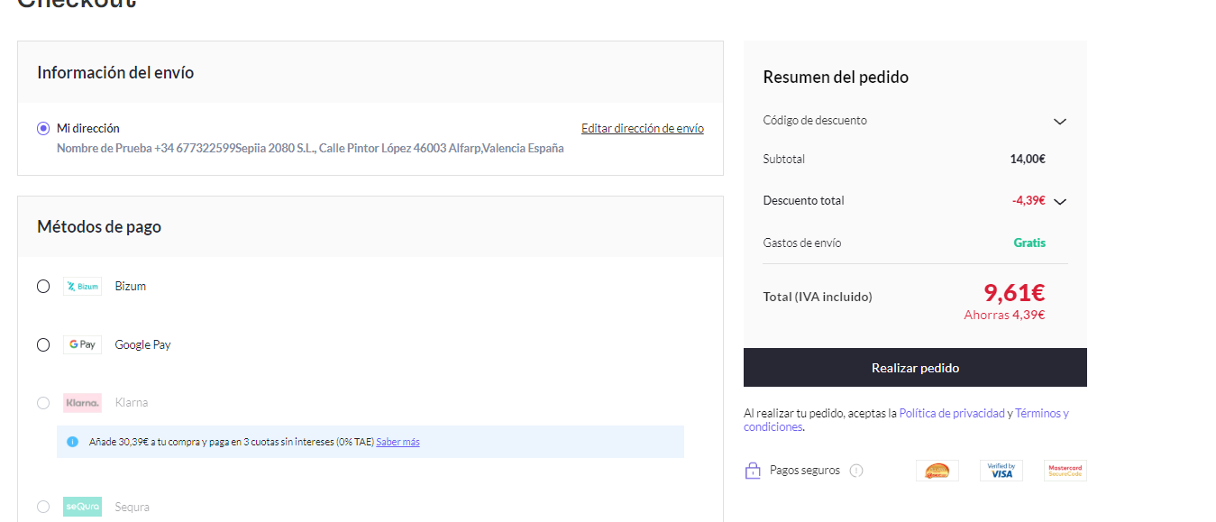Click the Bizum logo icon
The width and height of the screenshot is (1216, 522).
82,287
